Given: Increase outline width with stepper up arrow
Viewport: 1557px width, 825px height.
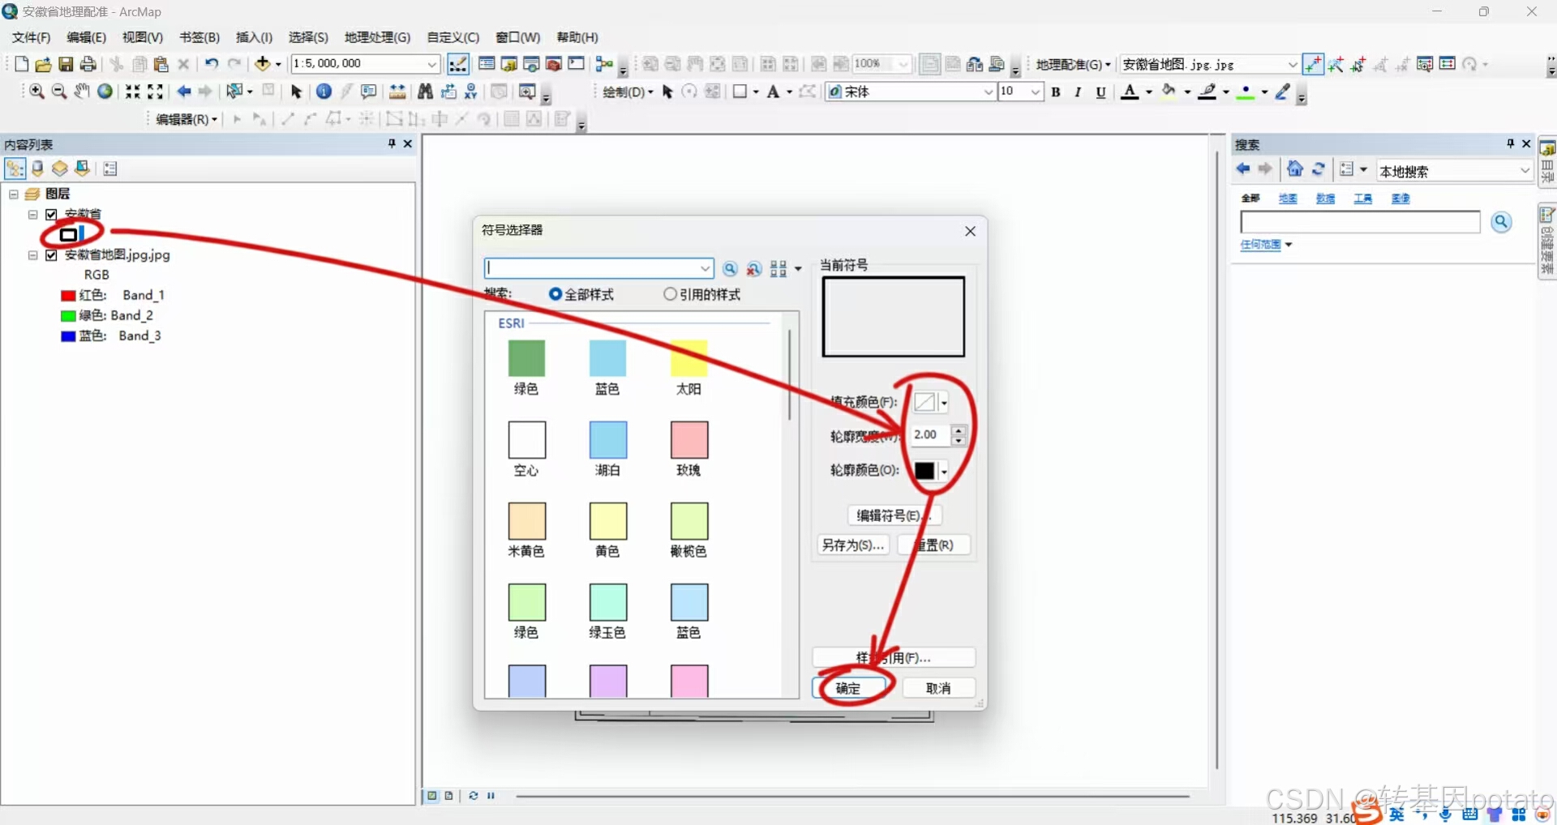Looking at the screenshot, I should coord(959,430).
